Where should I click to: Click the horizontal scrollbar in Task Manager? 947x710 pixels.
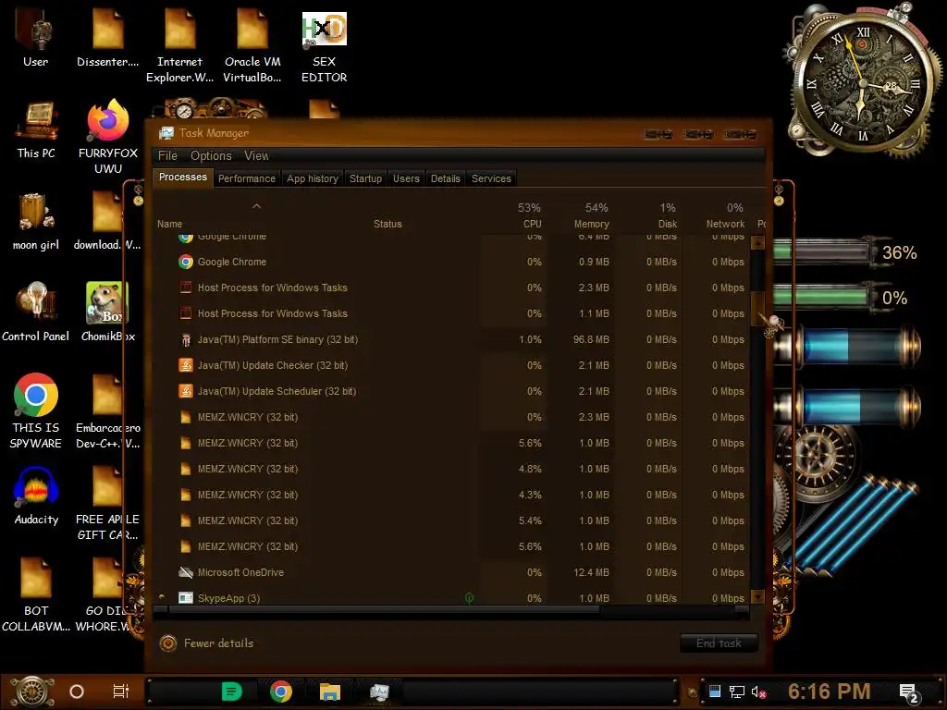coord(384,610)
